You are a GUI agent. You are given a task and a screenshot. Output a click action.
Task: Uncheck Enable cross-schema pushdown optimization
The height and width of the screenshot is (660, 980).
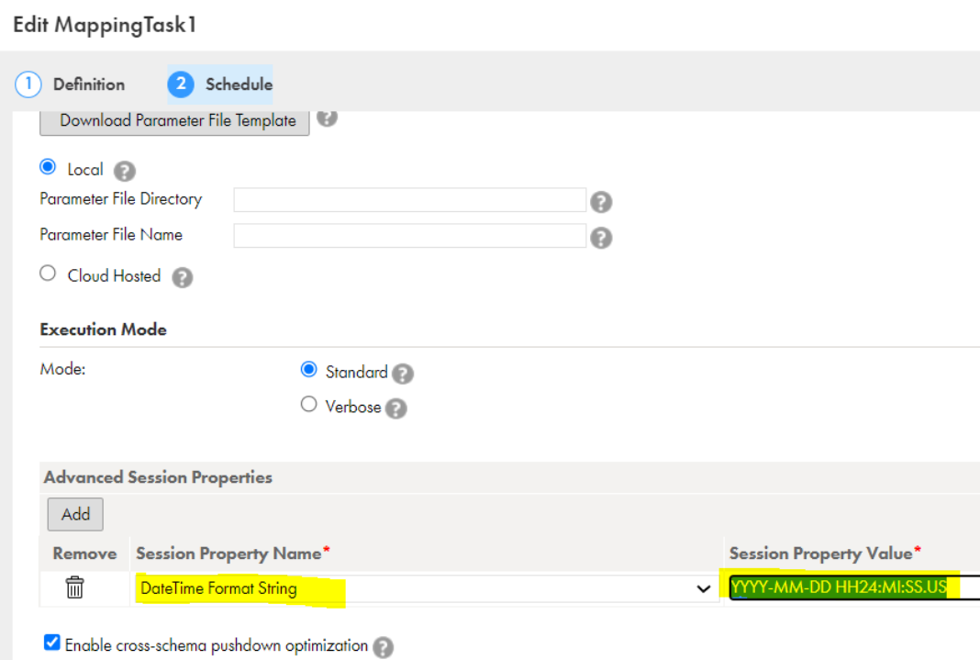click(x=52, y=643)
